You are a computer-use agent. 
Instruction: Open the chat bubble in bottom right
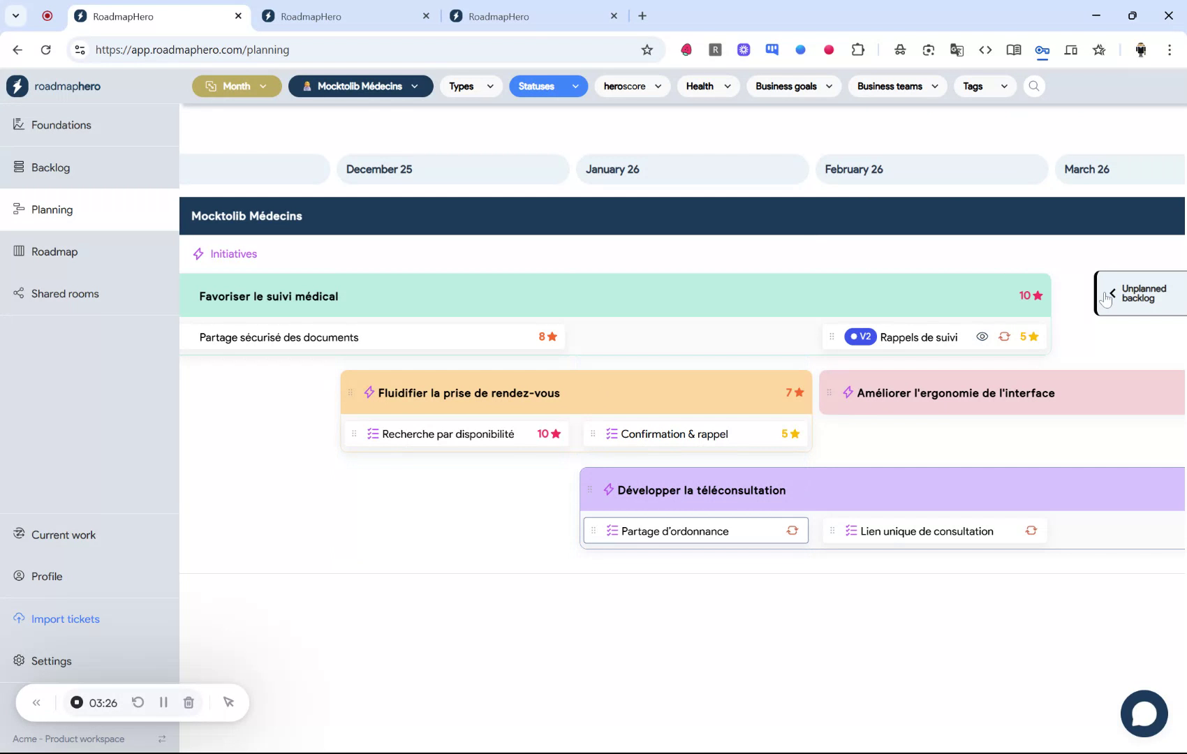[x=1144, y=714]
